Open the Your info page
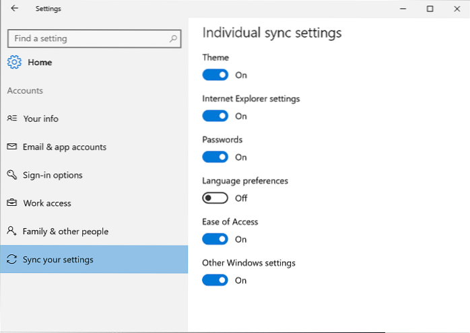470x333 pixels. [40, 118]
